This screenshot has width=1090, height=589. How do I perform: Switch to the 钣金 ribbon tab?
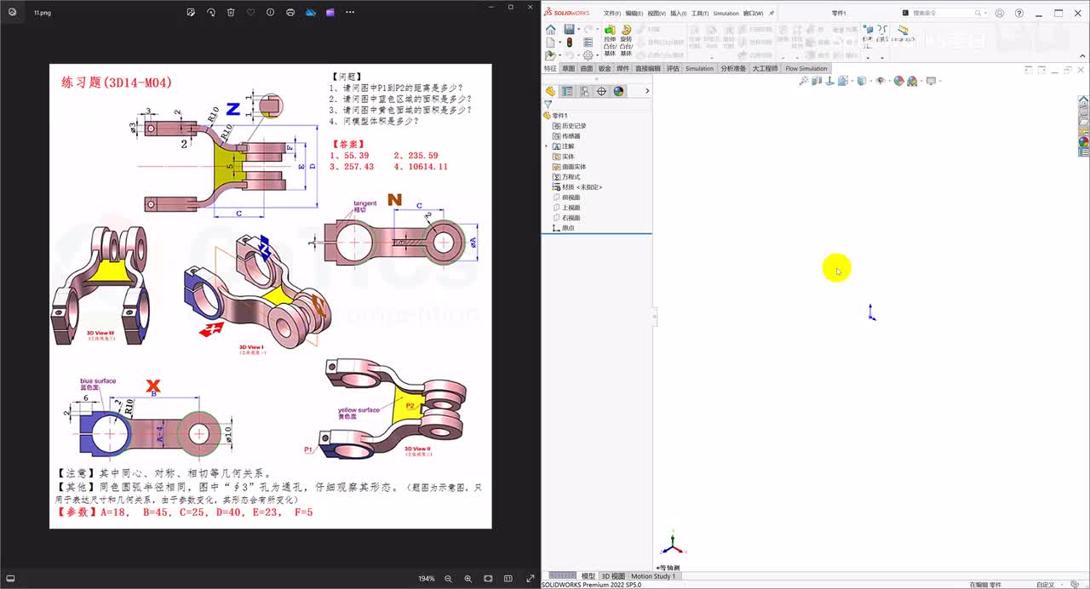(605, 68)
